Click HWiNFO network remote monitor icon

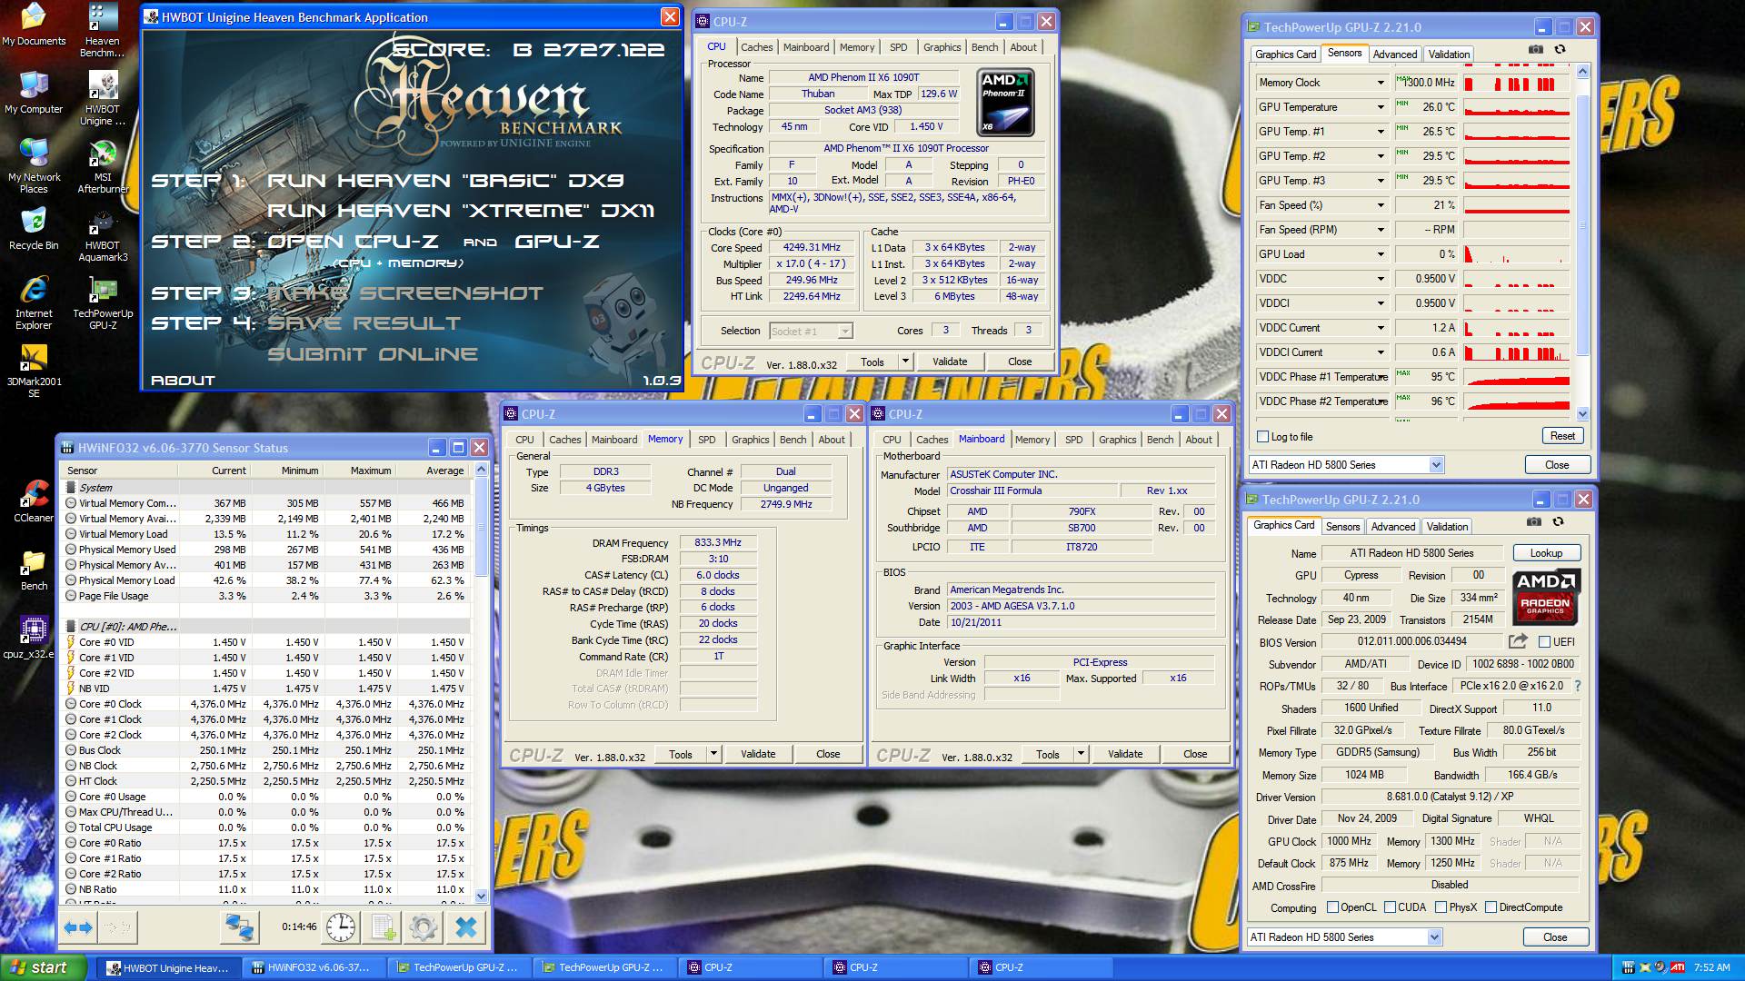pos(239,927)
